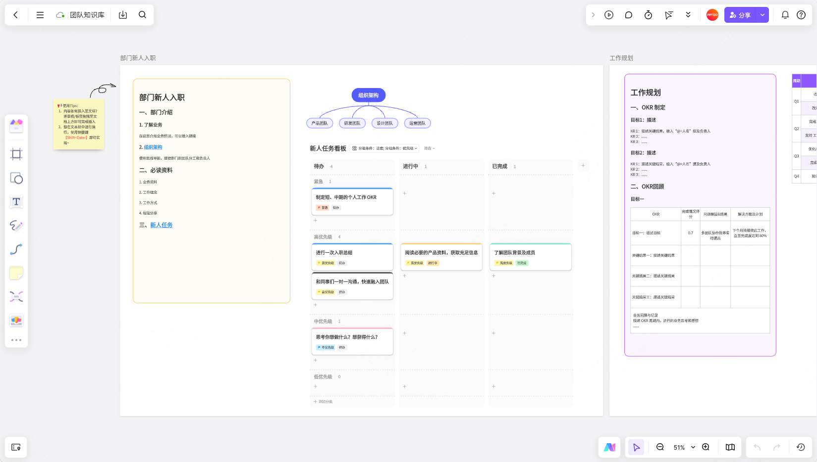Open more tools ellipsis in sidebar
Screen dimensions: 817x462
[x=16, y=340]
